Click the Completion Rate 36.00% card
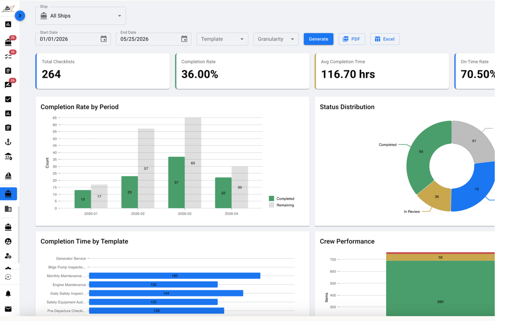 point(242,71)
